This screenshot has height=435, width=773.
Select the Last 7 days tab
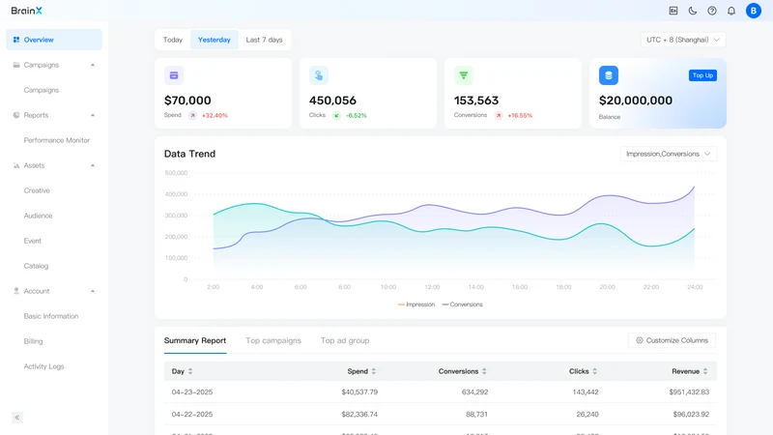pyautogui.click(x=264, y=40)
